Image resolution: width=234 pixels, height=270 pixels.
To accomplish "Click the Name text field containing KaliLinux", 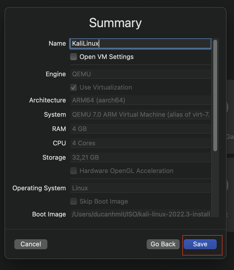I will [140, 43].
